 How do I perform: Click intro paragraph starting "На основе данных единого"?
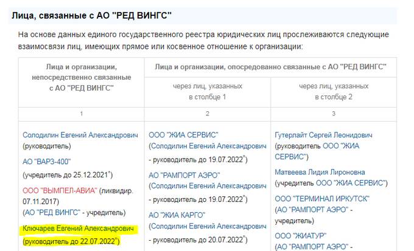tap(203, 41)
